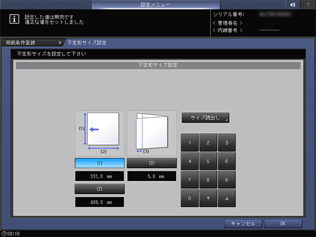Click the シリアル番号 label
This screenshot has height=237, width=316.
[x=229, y=15]
